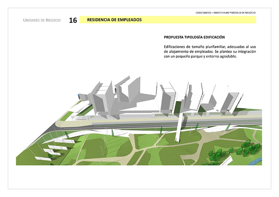Click the gray road running across the rendering
The width and height of the screenshot is (279, 197).
tap(143, 125)
